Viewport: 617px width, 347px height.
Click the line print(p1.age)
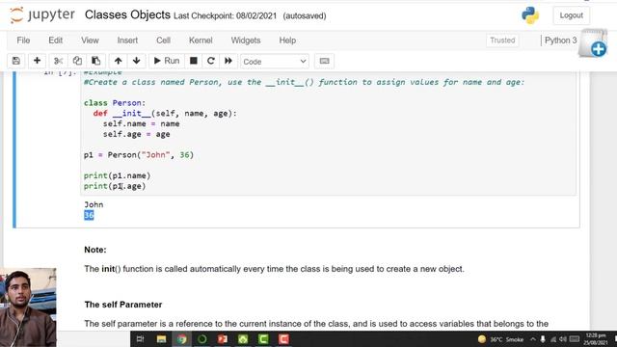click(x=115, y=186)
